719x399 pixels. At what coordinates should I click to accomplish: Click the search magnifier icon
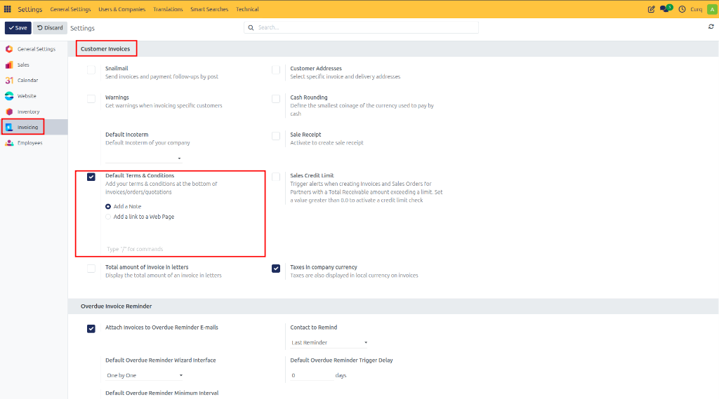tap(251, 27)
